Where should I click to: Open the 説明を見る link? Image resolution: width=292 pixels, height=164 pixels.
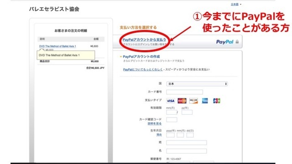tap(155, 123)
